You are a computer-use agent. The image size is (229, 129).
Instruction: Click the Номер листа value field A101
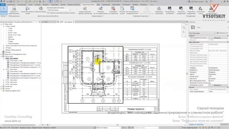coord(218,76)
